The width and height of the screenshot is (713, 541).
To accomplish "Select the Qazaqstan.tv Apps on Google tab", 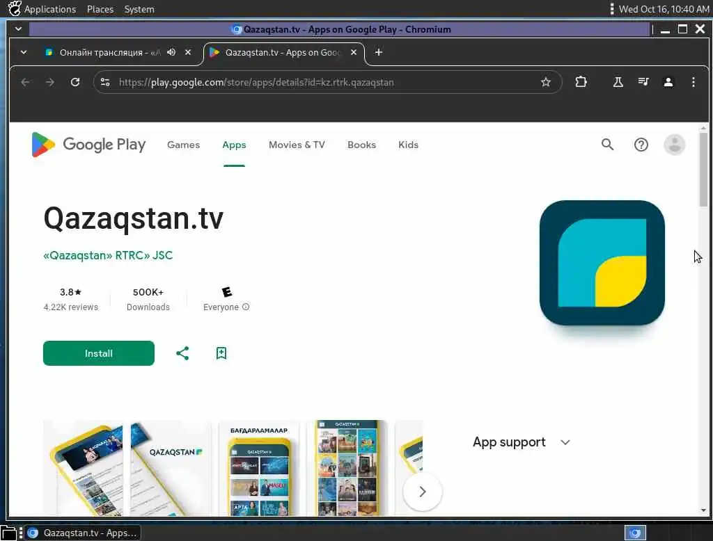I will (x=283, y=52).
